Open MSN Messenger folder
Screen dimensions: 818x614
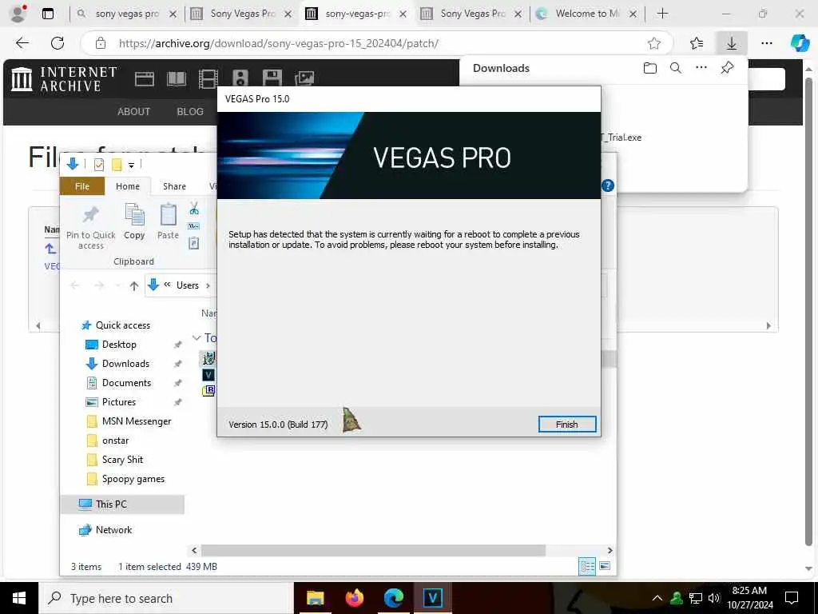137,421
